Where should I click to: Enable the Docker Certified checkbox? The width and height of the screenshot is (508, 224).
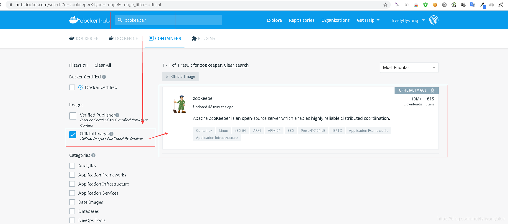tap(72, 87)
